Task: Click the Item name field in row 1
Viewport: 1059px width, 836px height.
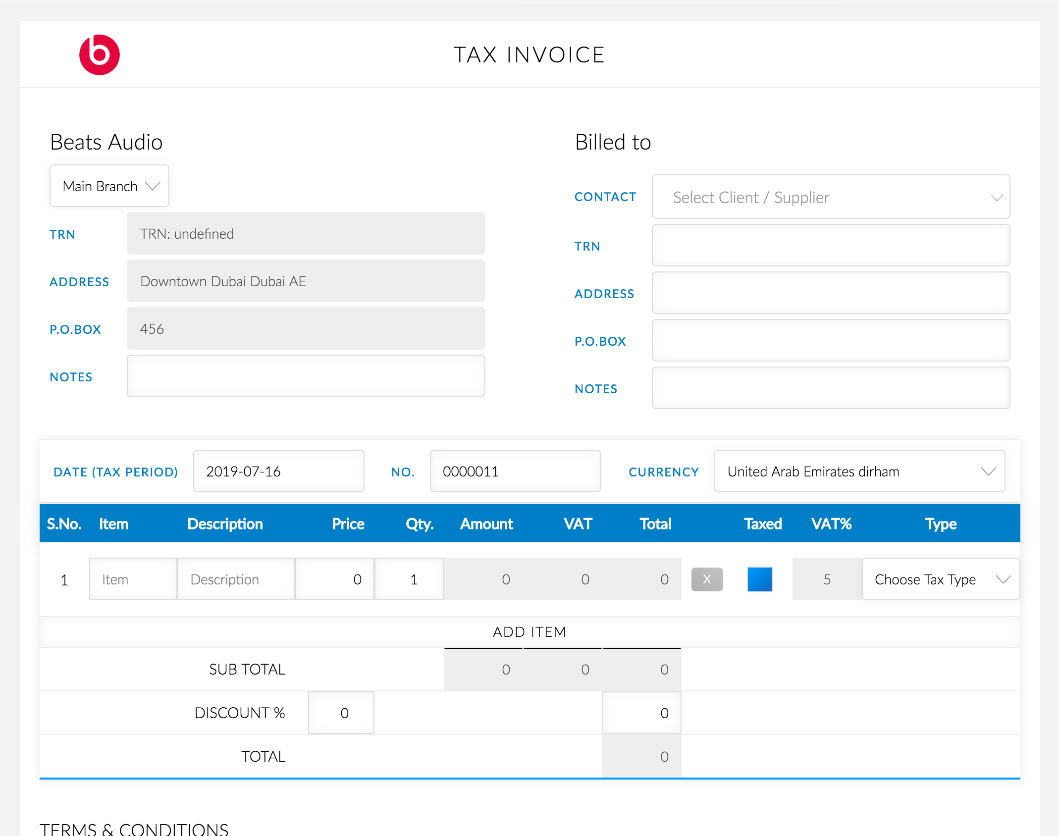Action: click(133, 579)
